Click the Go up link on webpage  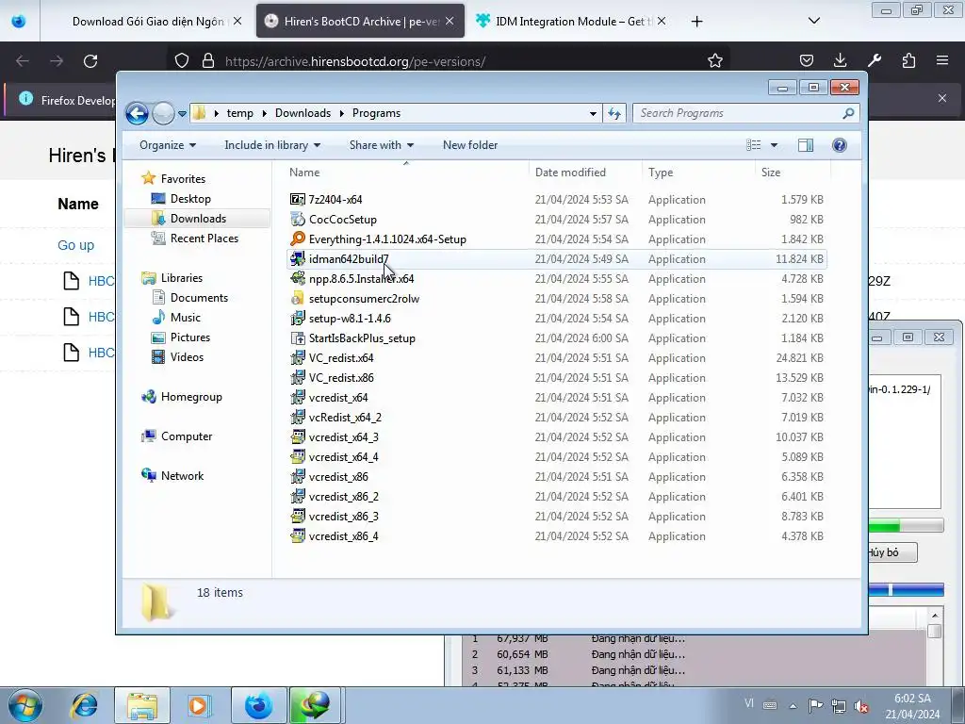point(75,245)
